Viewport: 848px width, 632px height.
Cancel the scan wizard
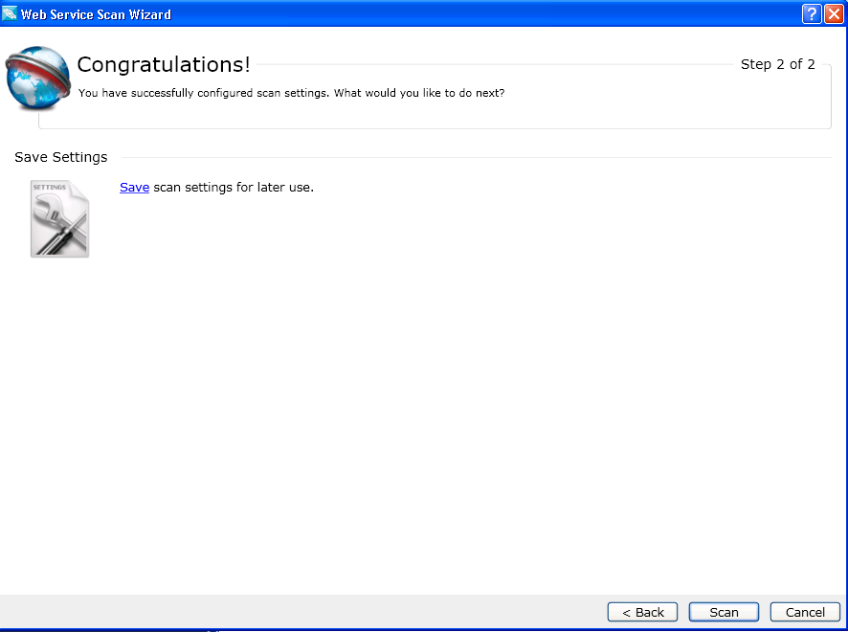[x=805, y=612]
